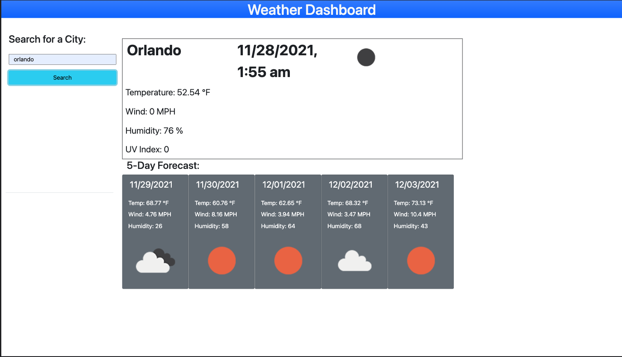Select the cloud icon on the 12/02/2021 card
622x357 pixels.
[354, 261]
